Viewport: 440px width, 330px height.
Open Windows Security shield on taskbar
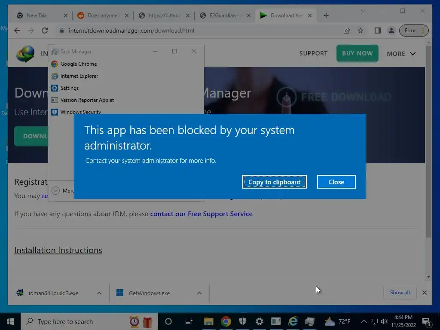tap(242, 321)
